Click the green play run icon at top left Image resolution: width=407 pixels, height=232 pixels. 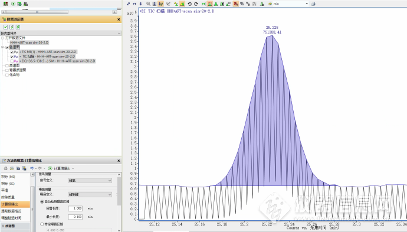(x=13, y=4)
